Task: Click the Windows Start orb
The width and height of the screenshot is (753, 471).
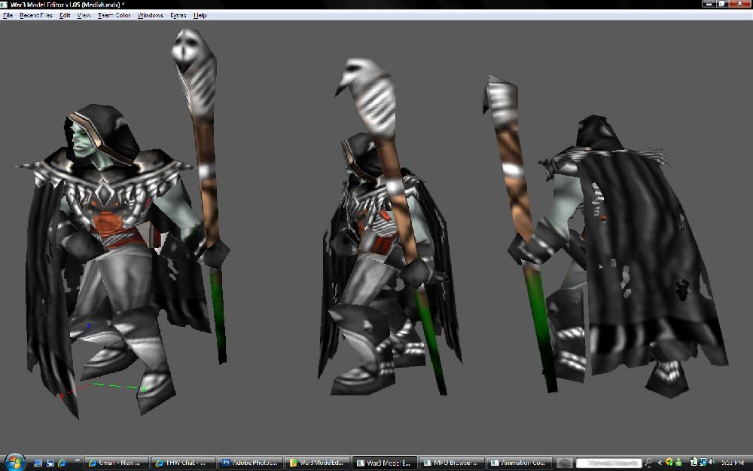Action: tap(14, 463)
